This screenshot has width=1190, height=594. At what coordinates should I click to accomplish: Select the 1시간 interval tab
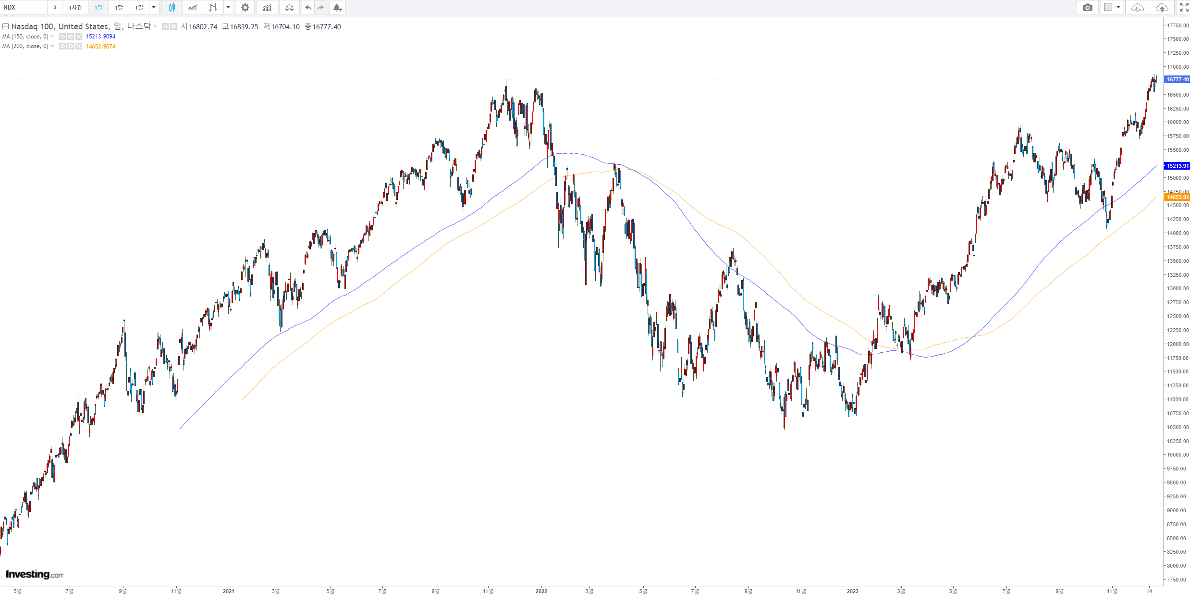pos(75,7)
